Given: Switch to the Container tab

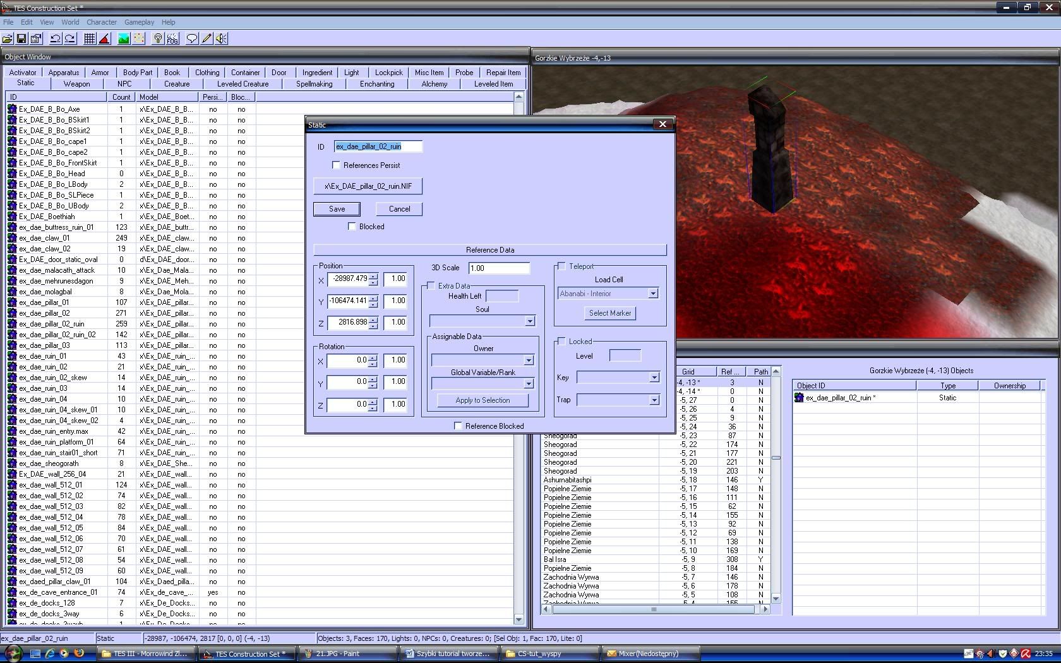Looking at the screenshot, I should tap(245, 73).
